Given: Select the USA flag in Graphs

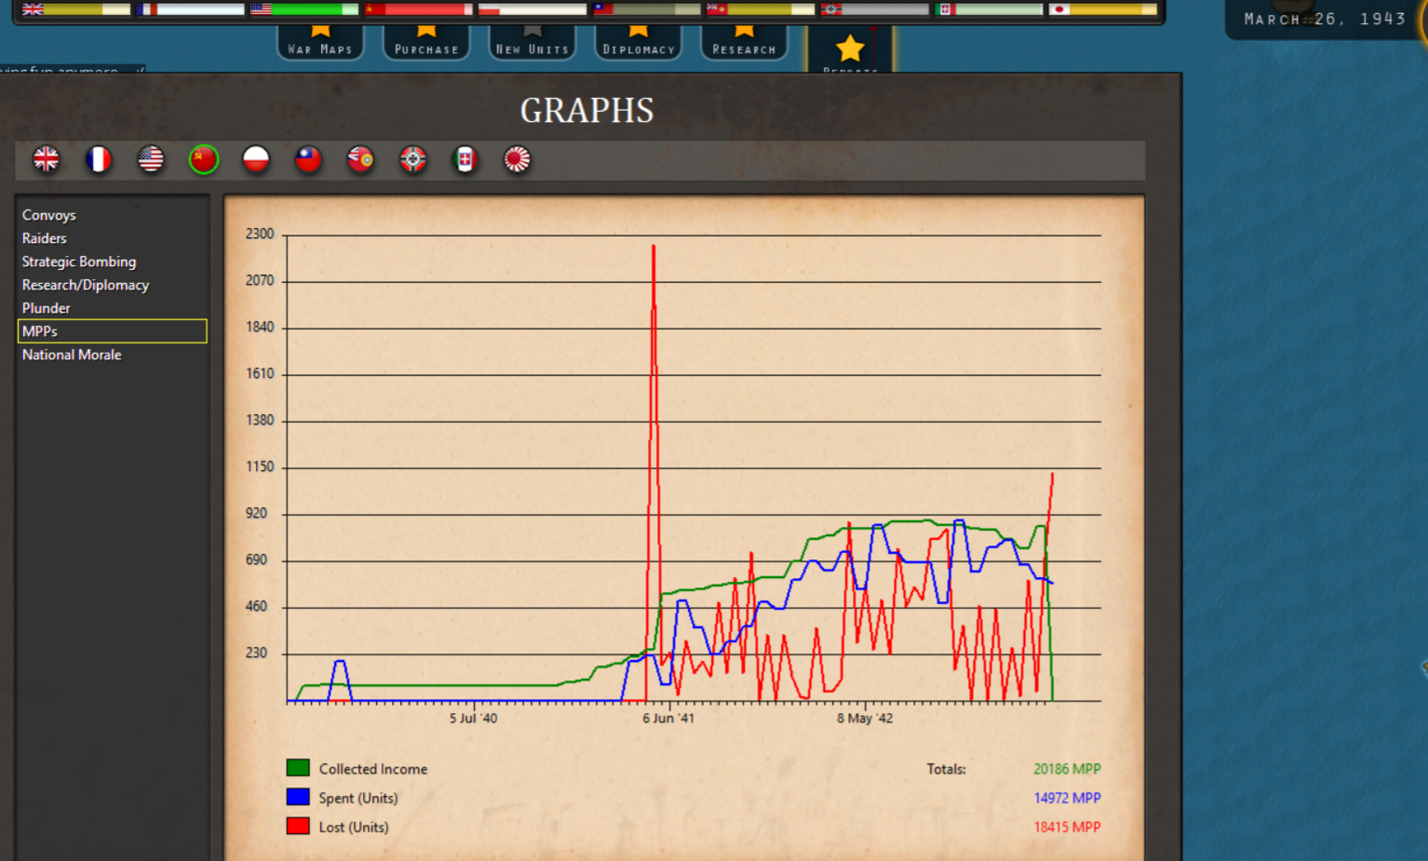Looking at the screenshot, I should (x=151, y=159).
